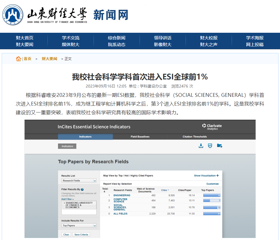Remove the Shandong University filter tag

tap(64, 203)
